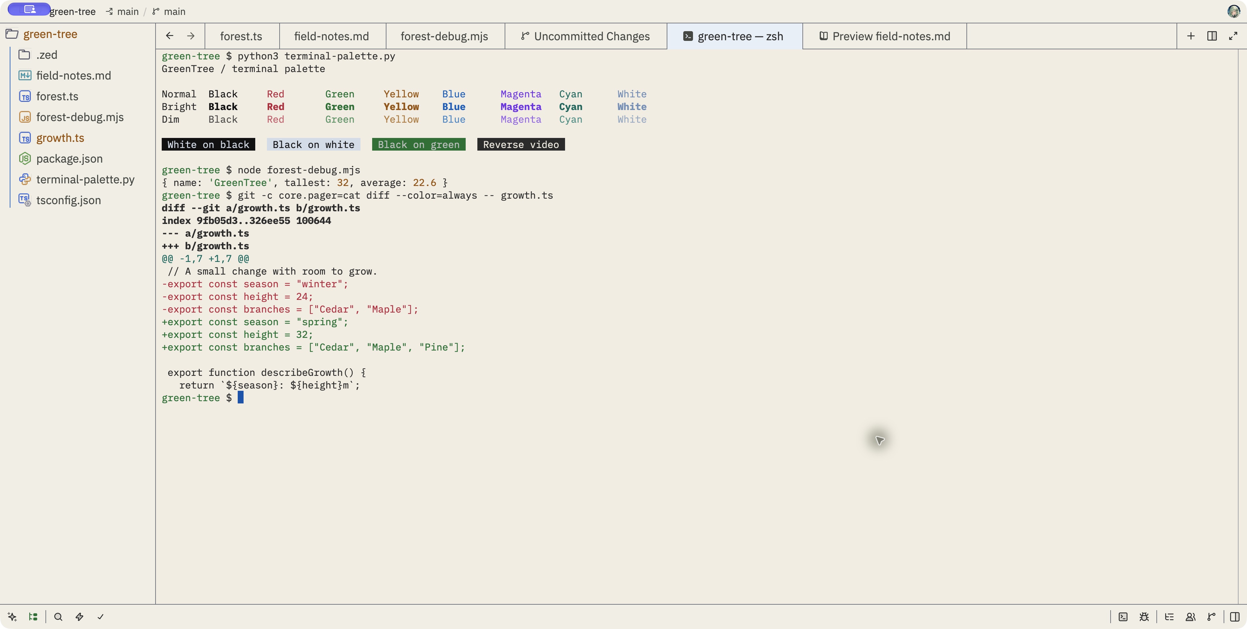
Task: Click the 'Black on green' swatch text
Action: [x=419, y=144]
